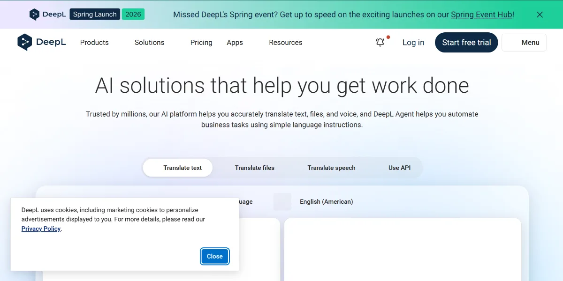The height and width of the screenshot is (281, 563).
Task: Click the translation output text area
Action: pos(403,249)
